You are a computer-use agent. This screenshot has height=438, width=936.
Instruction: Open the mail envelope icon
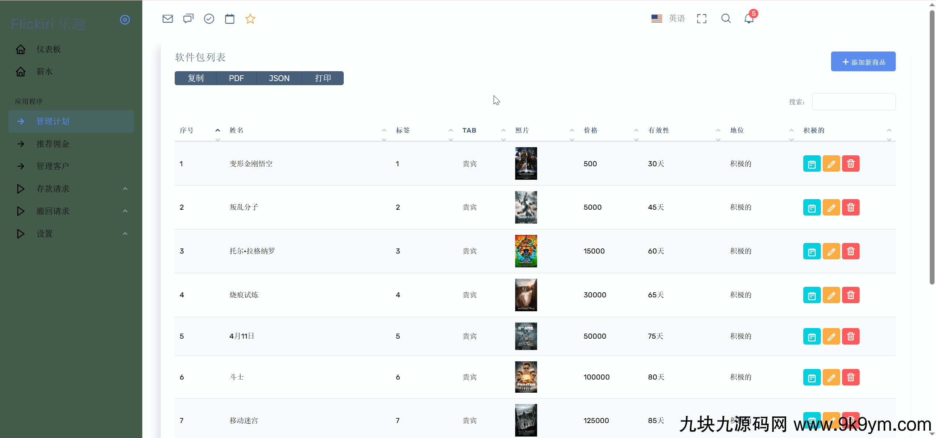(167, 19)
